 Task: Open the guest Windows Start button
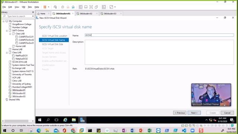tap(40, 120)
